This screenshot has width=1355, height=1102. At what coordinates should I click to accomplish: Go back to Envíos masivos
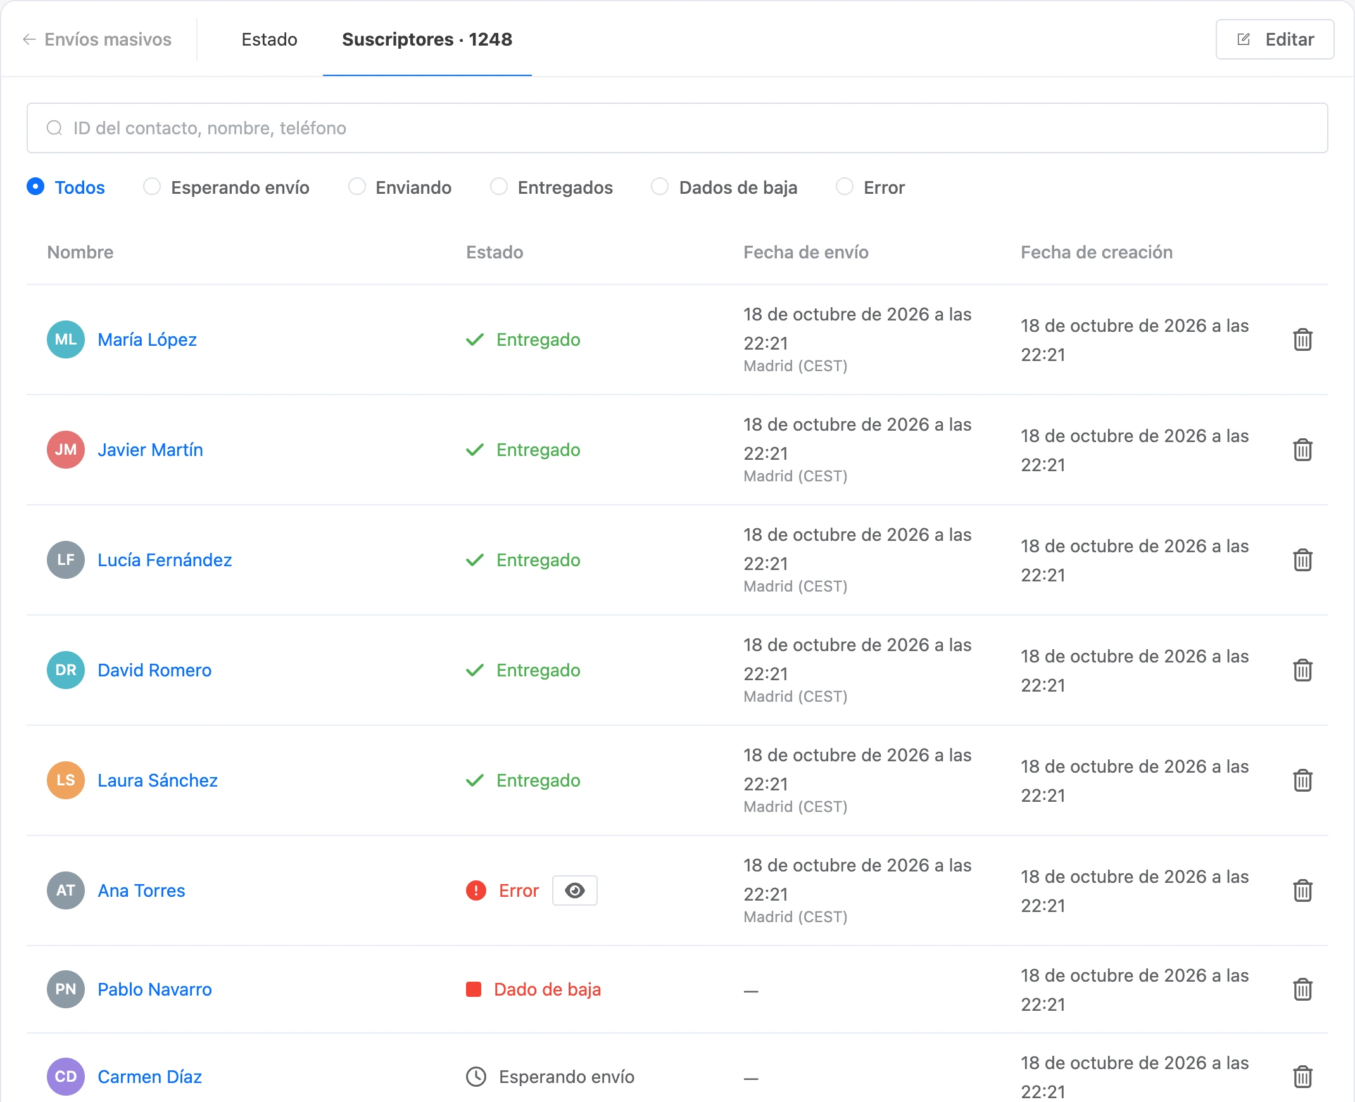97,39
